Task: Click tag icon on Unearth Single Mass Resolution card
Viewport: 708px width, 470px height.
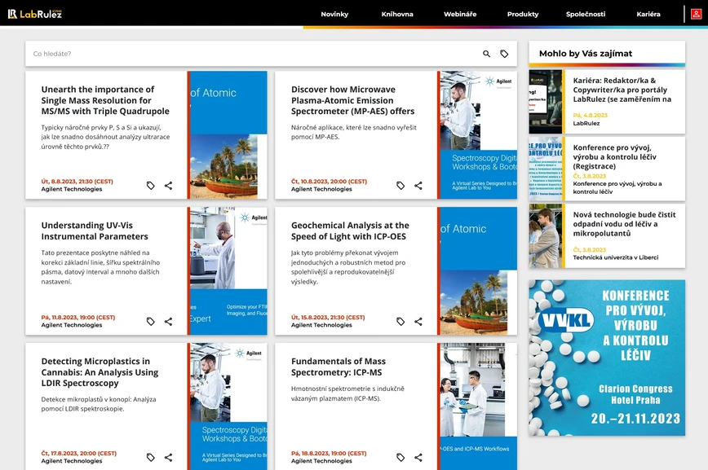Action: [150, 186]
